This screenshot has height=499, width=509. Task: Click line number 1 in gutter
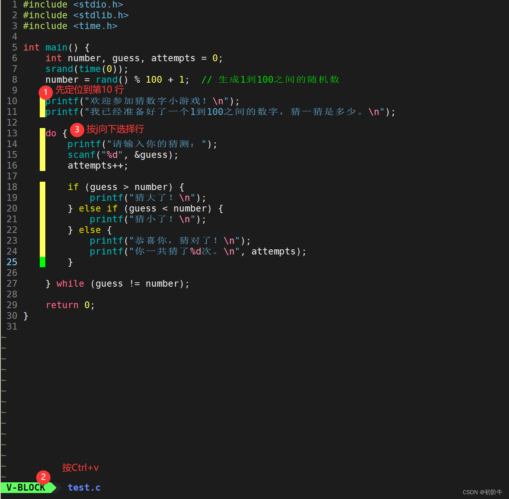(15, 5)
